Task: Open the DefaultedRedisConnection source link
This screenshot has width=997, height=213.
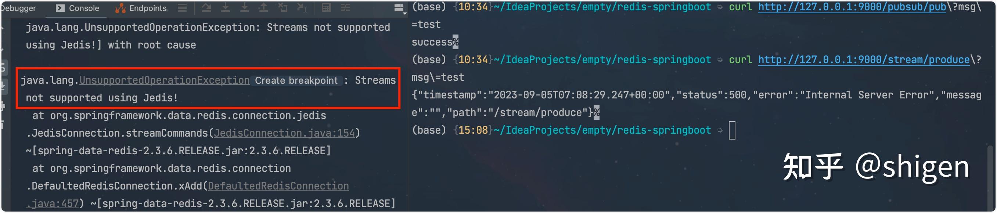Action: point(278,186)
